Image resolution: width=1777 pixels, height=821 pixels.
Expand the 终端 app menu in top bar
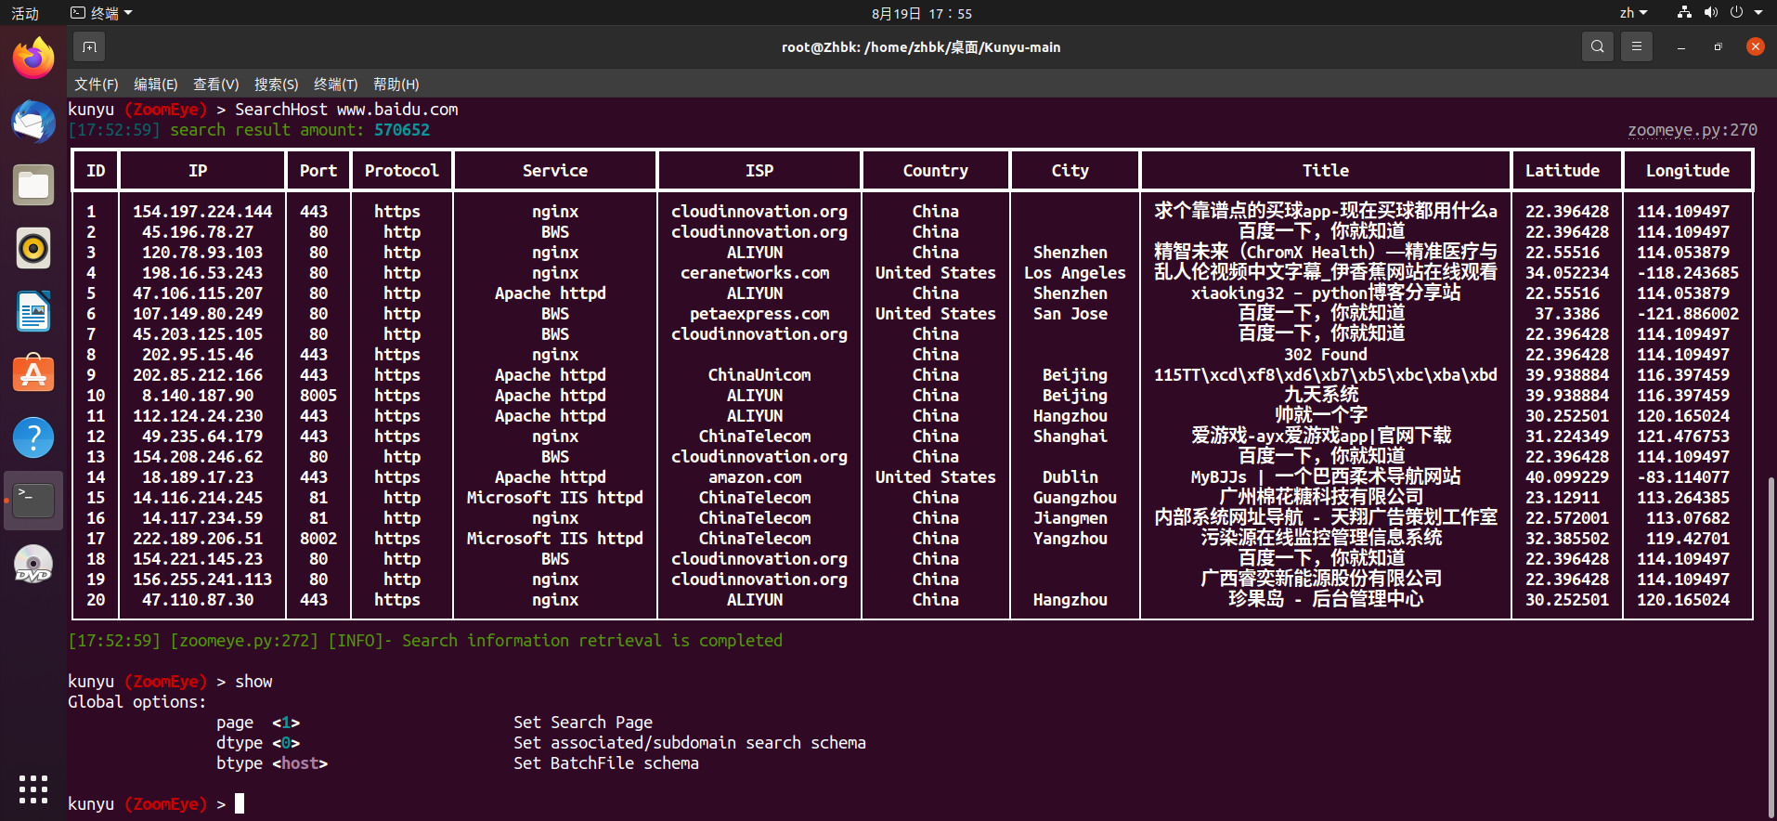tap(102, 13)
